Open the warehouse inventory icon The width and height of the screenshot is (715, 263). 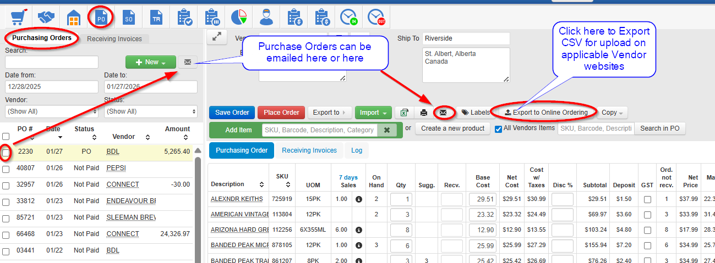pos(74,17)
